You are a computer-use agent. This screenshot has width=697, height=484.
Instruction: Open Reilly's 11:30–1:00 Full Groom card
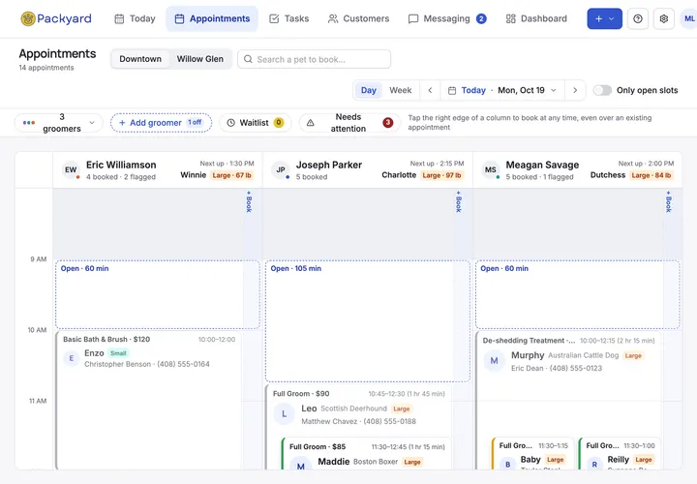(620, 454)
